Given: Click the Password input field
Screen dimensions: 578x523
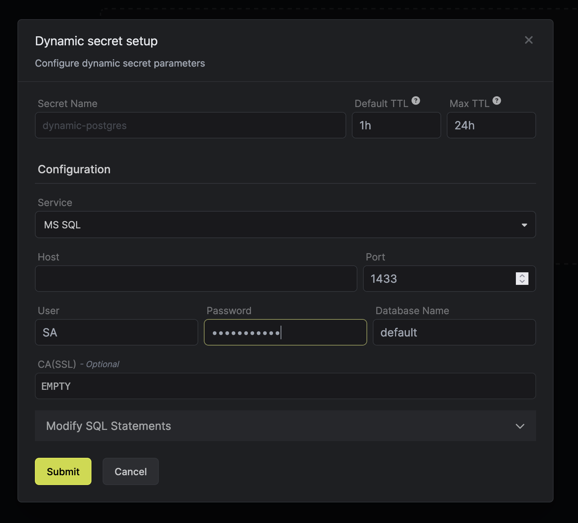Looking at the screenshot, I should (286, 332).
